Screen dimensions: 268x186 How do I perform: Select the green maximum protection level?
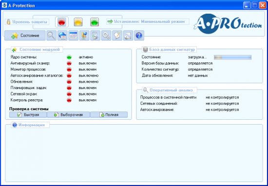[x=95, y=22]
